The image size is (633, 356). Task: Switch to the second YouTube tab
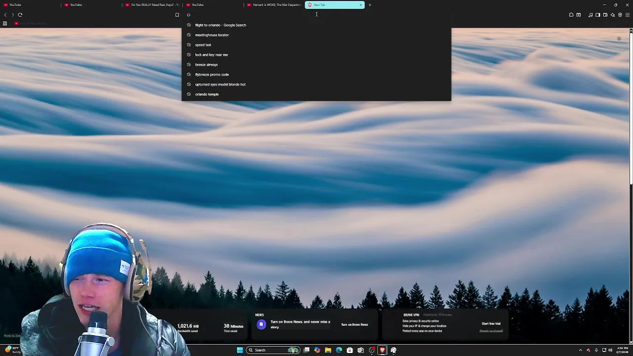point(91,5)
